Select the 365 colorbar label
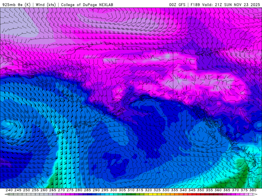 pyautogui.click(x=227, y=190)
